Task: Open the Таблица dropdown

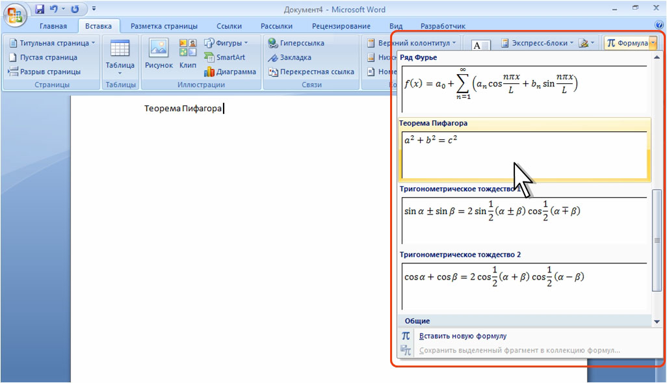Action: pyautogui.click(x=120, y=57)
